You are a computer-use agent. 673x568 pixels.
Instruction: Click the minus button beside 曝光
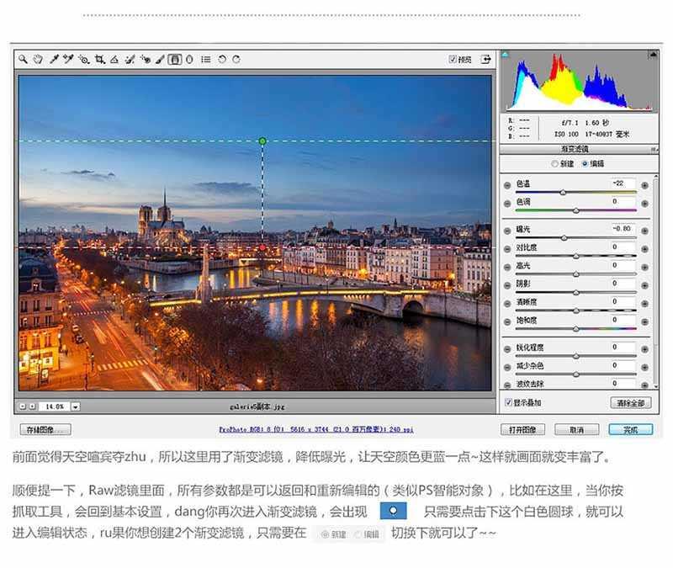pyautogui.click(x=506, y=230)
